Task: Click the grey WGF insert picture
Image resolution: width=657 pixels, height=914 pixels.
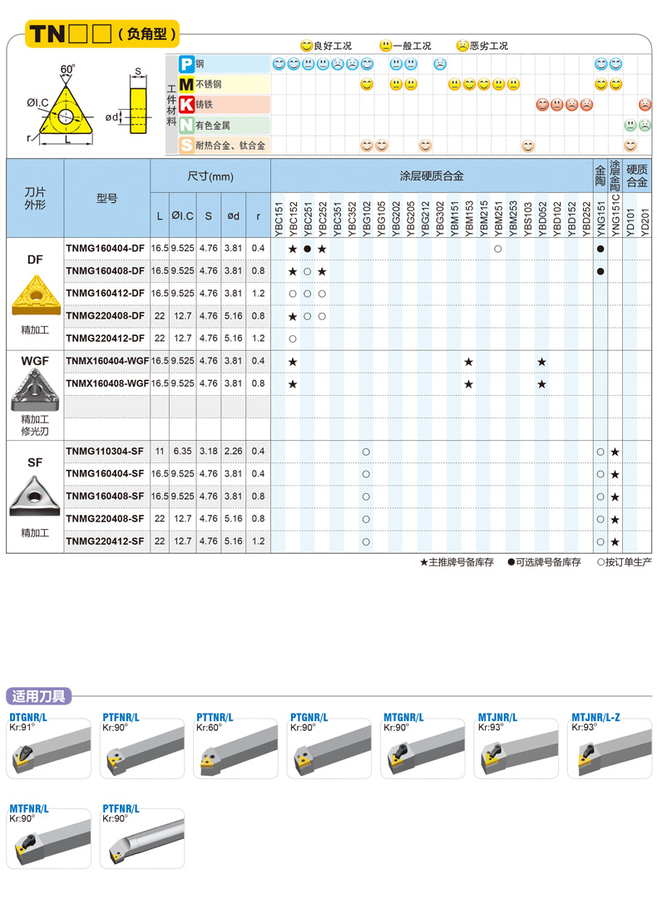Action: pyautogui.click(x=35, y=390)
